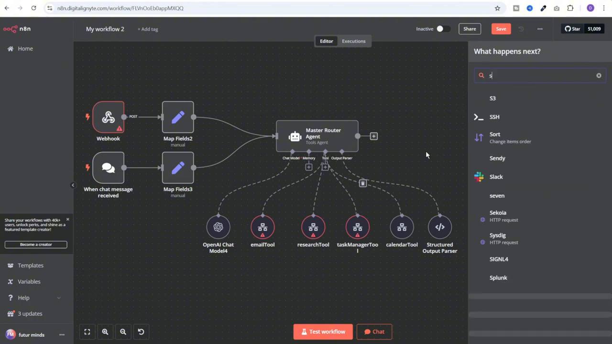Reload the browser page
The image size is (612, 344).
click(33, 8)
